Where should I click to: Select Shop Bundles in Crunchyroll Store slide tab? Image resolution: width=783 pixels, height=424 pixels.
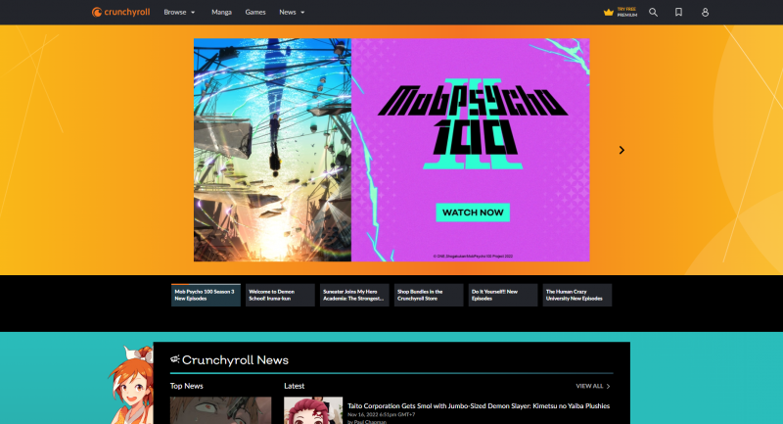click(429, 295)
